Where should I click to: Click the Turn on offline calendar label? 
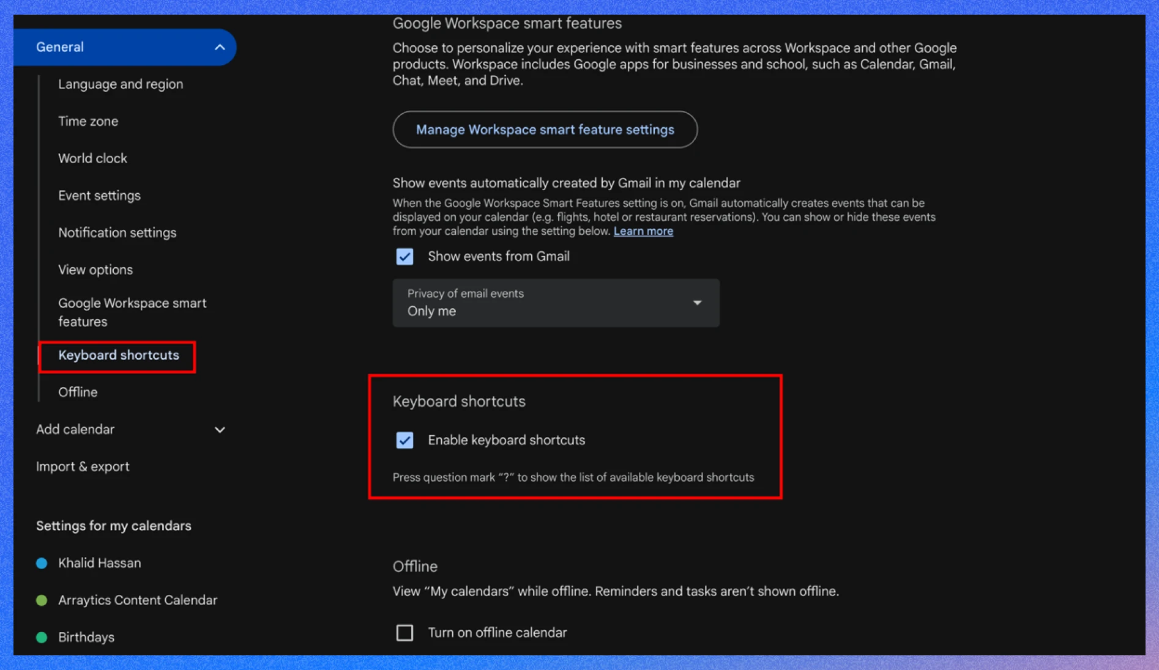click(x=497, y=633)
